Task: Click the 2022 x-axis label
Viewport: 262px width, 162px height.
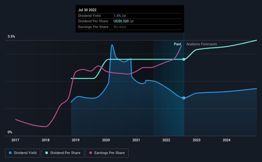Action: [x=166, y=140]
